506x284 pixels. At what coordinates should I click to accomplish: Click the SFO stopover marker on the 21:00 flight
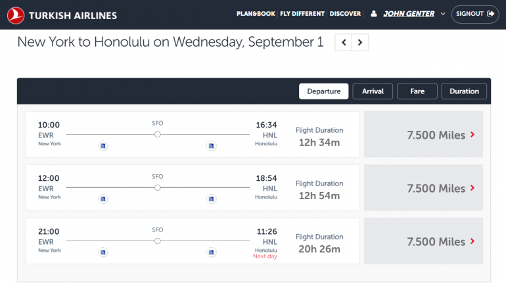tap(158, 241)
